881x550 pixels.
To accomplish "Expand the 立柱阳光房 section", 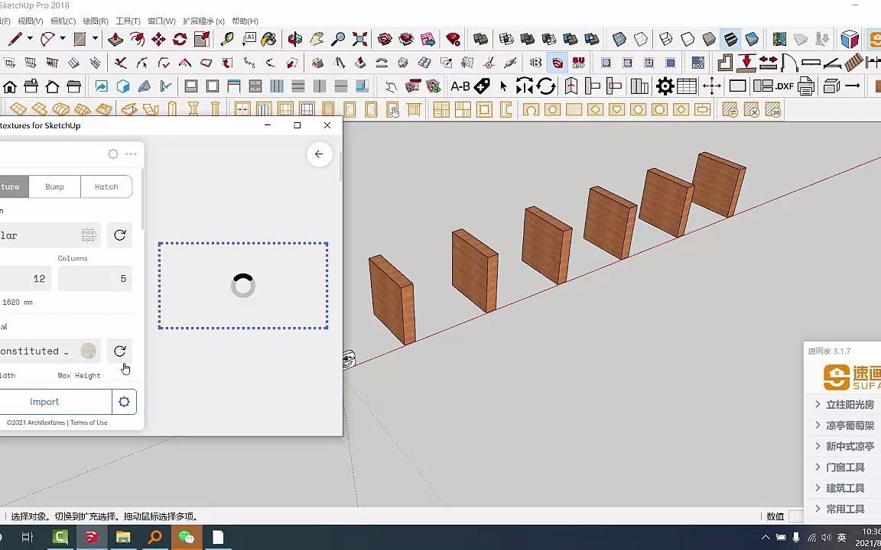I will click(848, 404).
